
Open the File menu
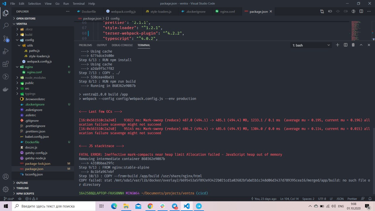pos(13,4)
